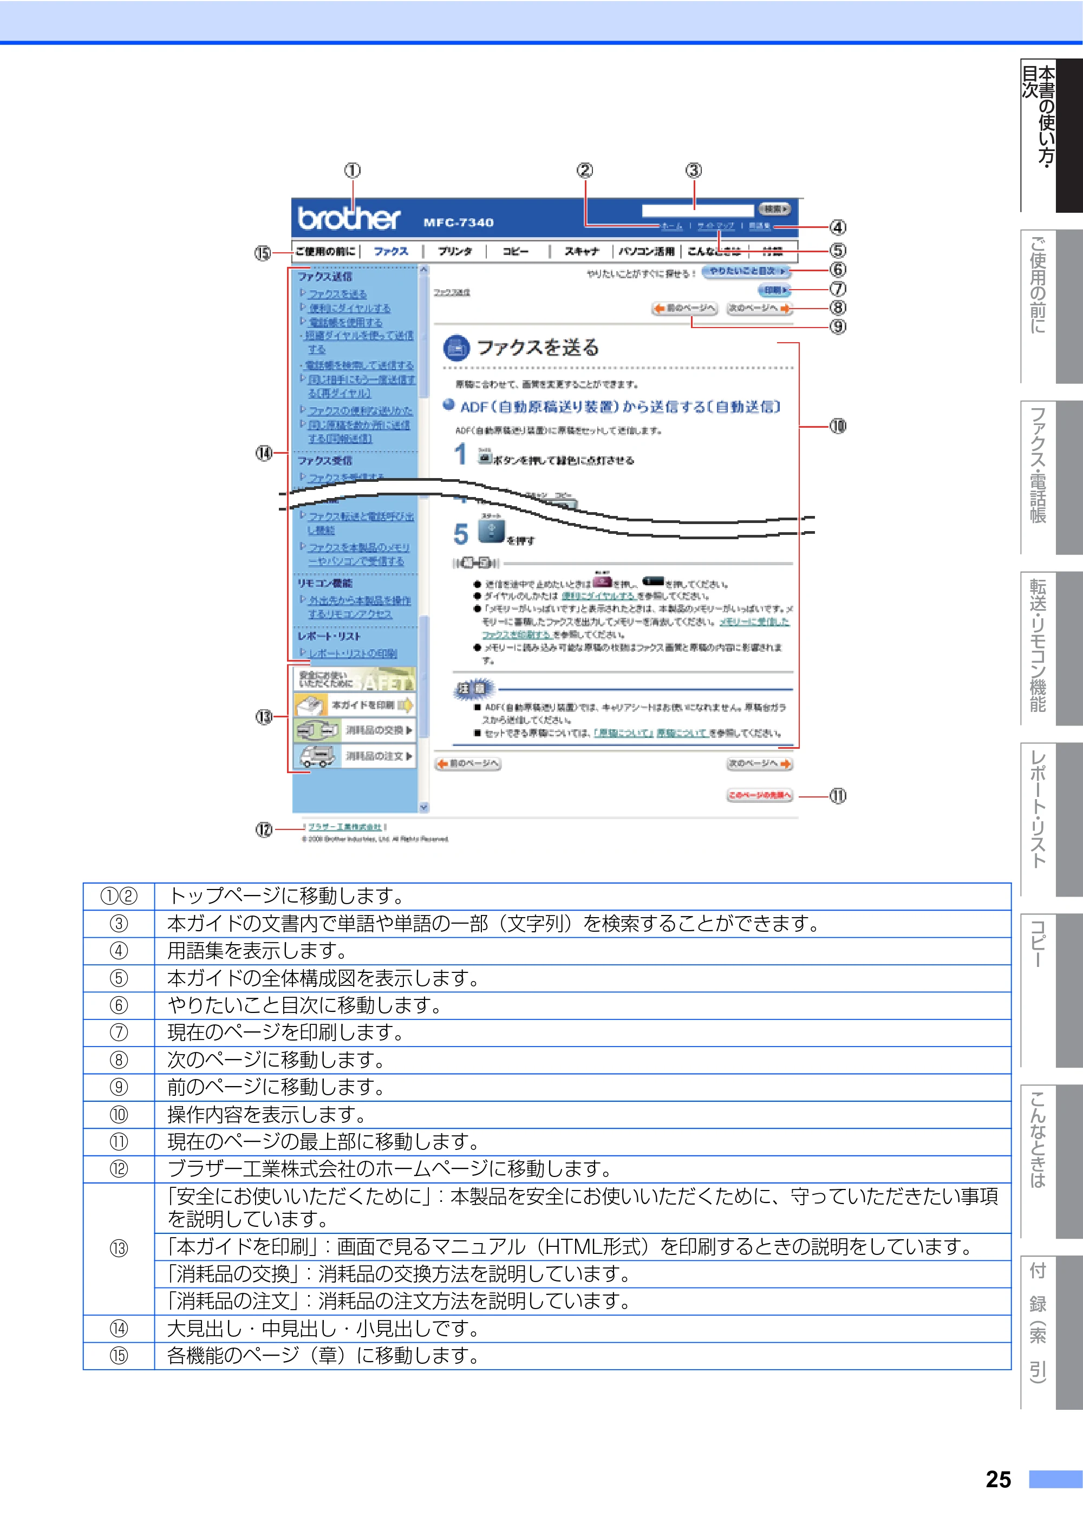Click the 検索 search button
The height and width of the screenshot is (1530, 1083).
pyautogui.click(x=774, y=210)
